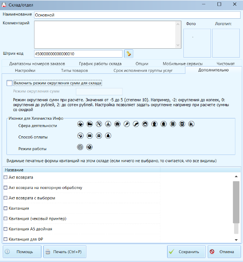Open the Чистомат tab
The image size is (243, 262).
[x=226, y=64]
